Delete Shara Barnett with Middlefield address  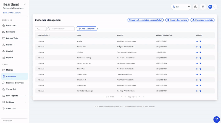pyautogui.click(x=200, y=85)
